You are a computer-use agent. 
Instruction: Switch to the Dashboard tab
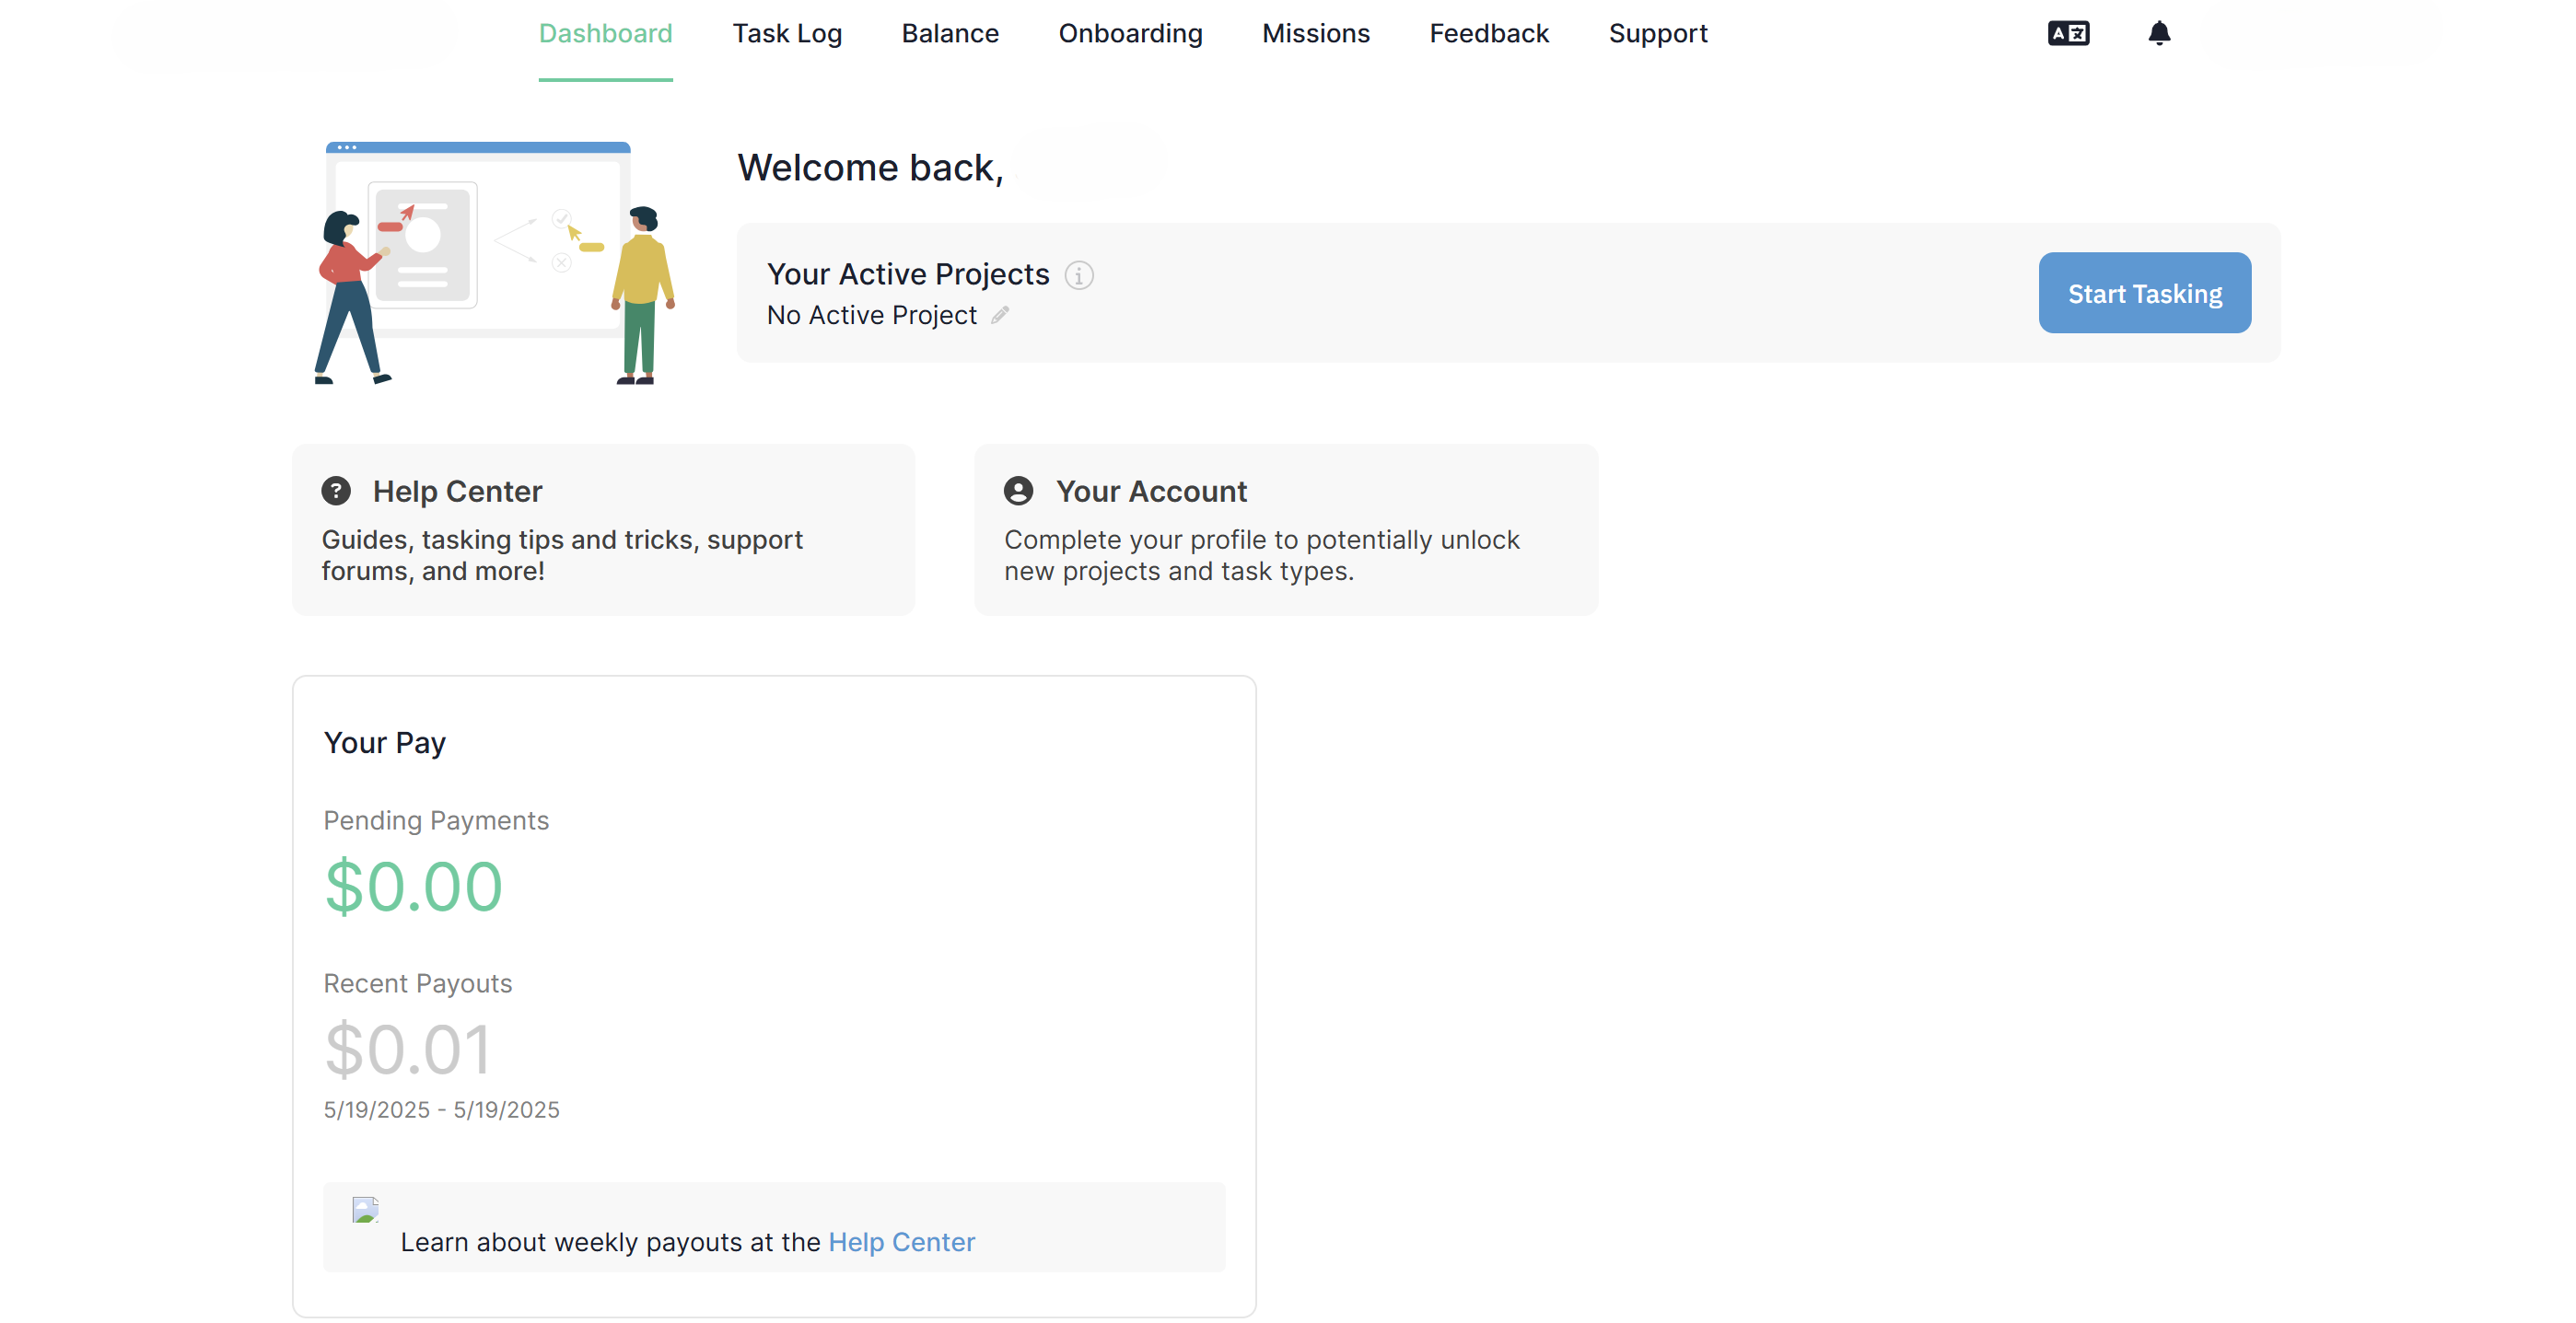[x=605, y=33]
